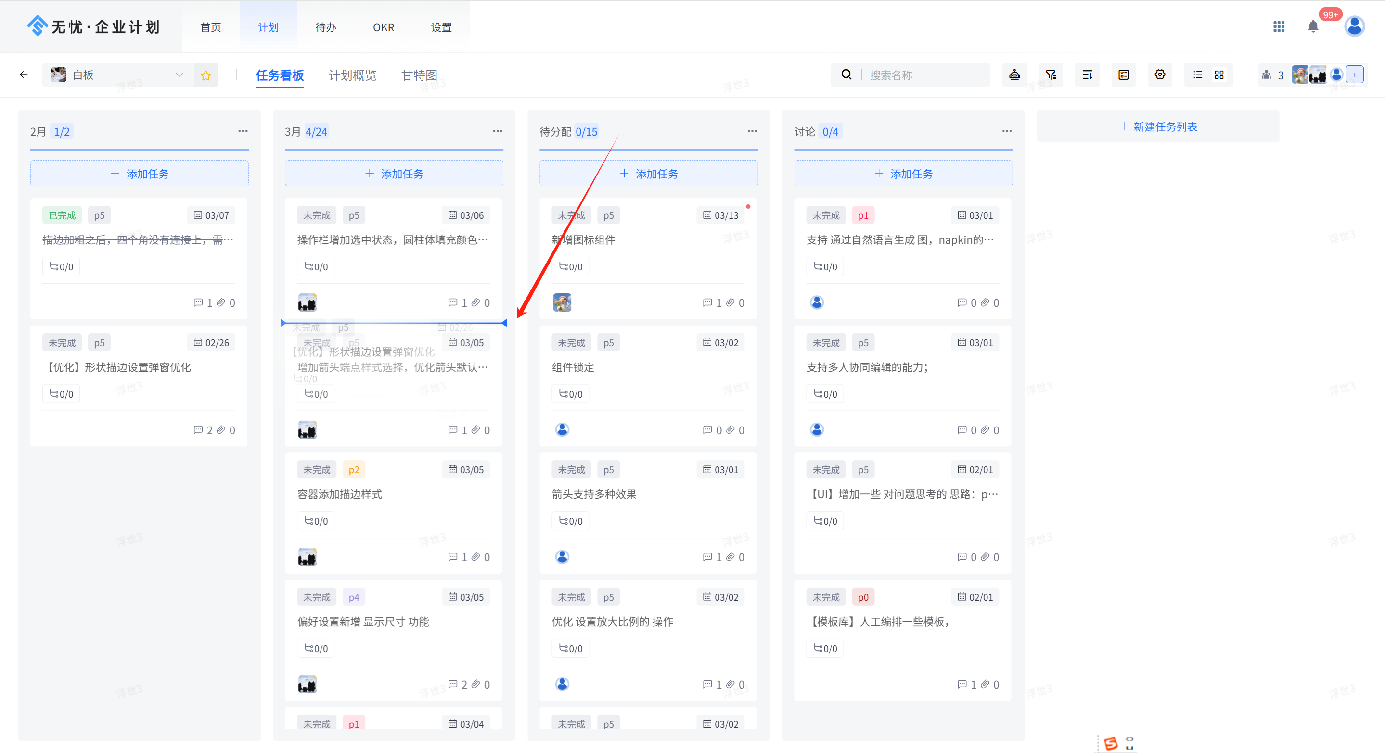
Task: Click the 搜索名称 search field
Action: pyautogui.click(x=925, y=75)
